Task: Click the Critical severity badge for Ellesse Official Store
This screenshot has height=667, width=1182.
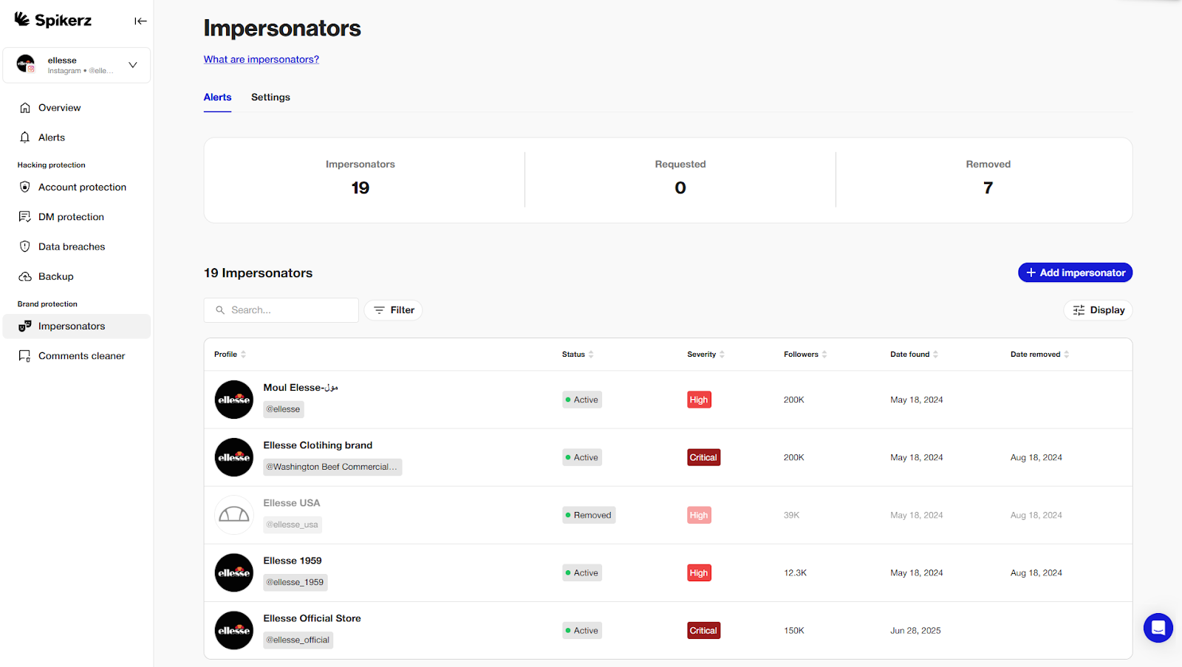Action: pos(703,630)
